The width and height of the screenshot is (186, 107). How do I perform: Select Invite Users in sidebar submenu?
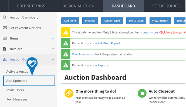(15, 90)
